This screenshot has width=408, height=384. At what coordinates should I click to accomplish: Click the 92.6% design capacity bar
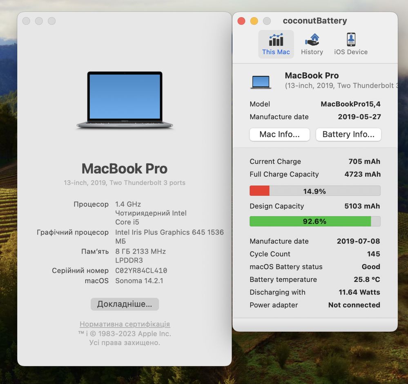(x=315, y=221)
